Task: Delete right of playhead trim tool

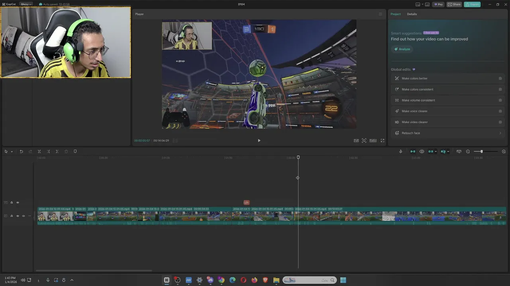Action: pyautogui.click(x=57, y=151)
